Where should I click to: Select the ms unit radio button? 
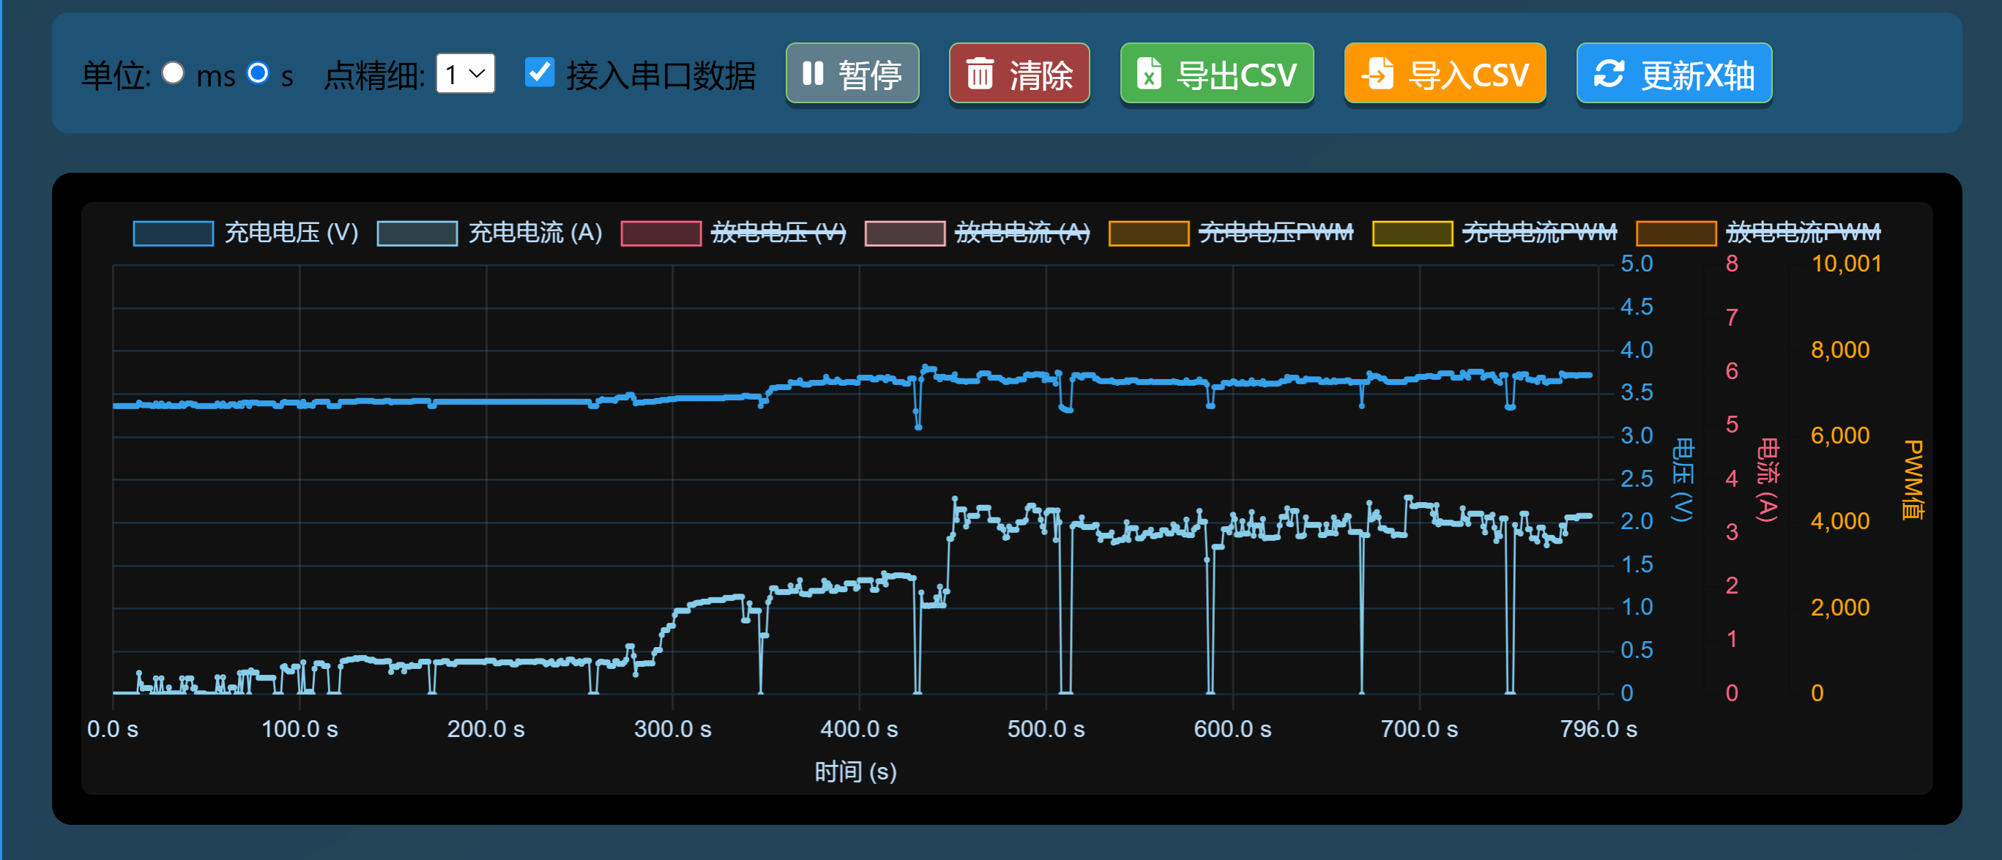[173, 73]
